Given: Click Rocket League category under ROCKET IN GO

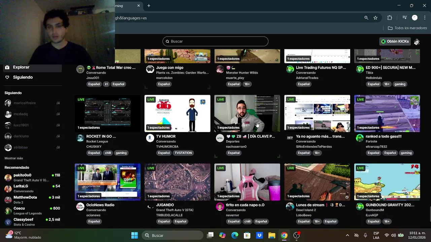Looking at the screenshot, I should pos(97,142).
